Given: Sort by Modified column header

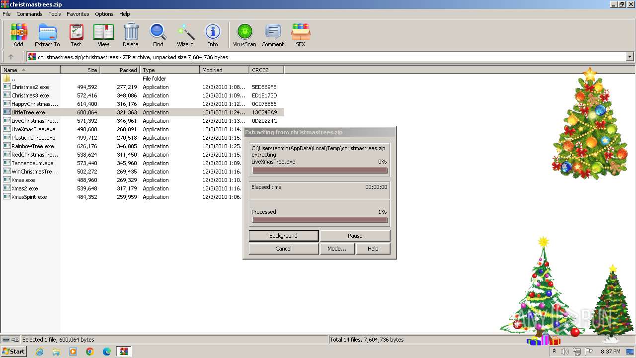Looking at the screenshot, I should 224,70.
